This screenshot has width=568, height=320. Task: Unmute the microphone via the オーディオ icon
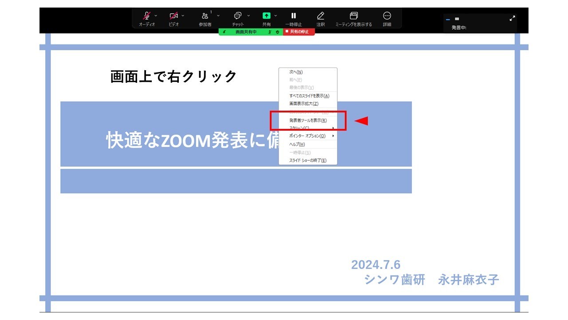point(147,16)
